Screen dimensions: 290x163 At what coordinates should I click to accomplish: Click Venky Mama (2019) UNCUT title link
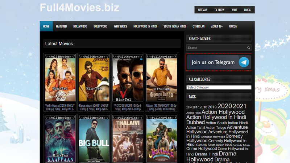click(x=60, y=107)
